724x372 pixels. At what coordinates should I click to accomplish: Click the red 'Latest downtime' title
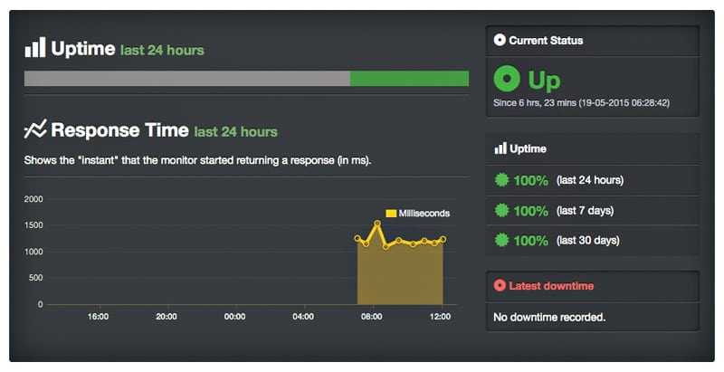coord(551,286)
